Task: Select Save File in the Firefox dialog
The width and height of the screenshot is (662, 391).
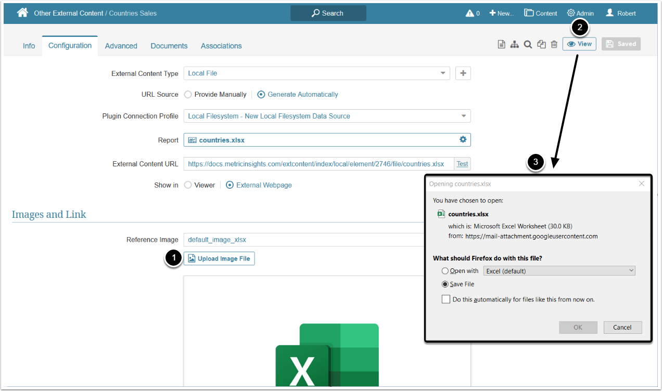Action: point(458,284)
